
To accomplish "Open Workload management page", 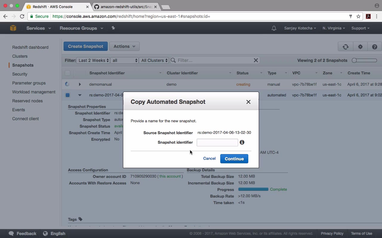I will click(x=34, y=92).
